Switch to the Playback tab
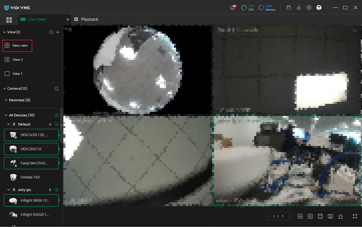The image size is (362, 227). 89,19
